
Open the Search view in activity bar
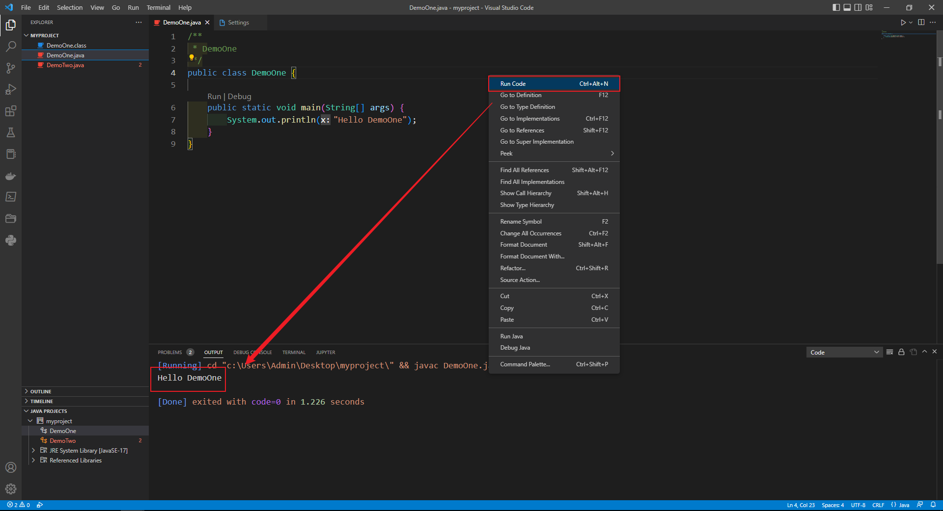click(11, 47)
